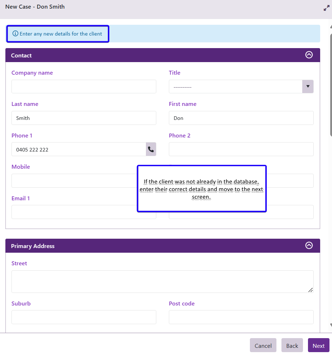Screen dimensions: 332x355
Task: Collapse the Primary Address section chevron
Action: click(309, 246)
